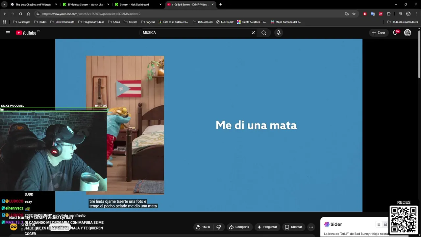Open the Extensions puzzle menu

pos(388,14)
